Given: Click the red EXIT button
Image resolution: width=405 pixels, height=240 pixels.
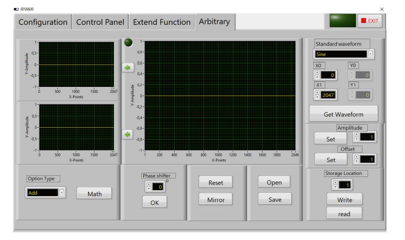Looking at the screenshot, I should pyautogui.click(x=370, y=20).
